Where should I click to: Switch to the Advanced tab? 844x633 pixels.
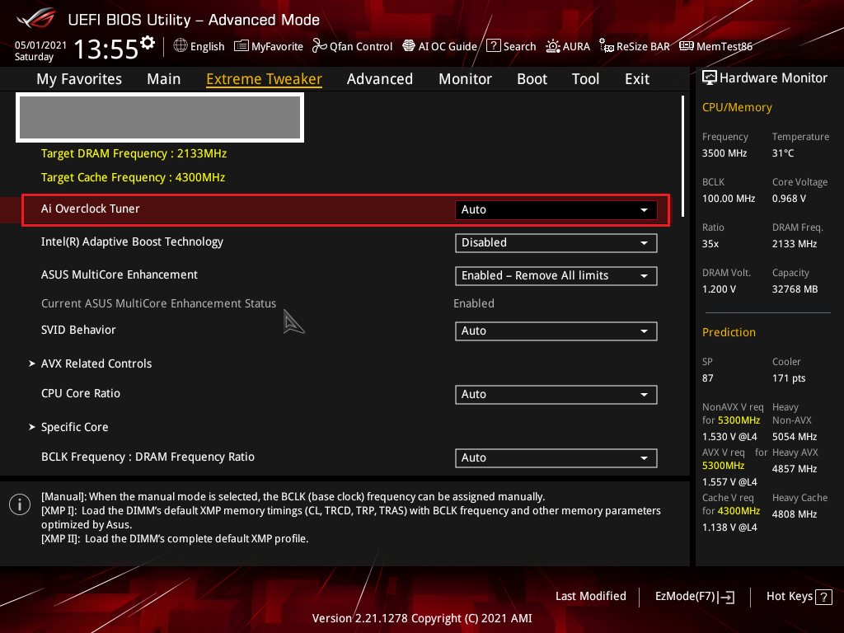pyautogui.click(x=379, y=78)
